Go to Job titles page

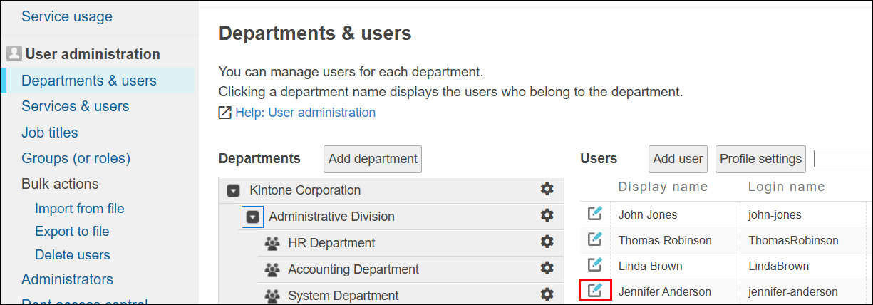49,133
